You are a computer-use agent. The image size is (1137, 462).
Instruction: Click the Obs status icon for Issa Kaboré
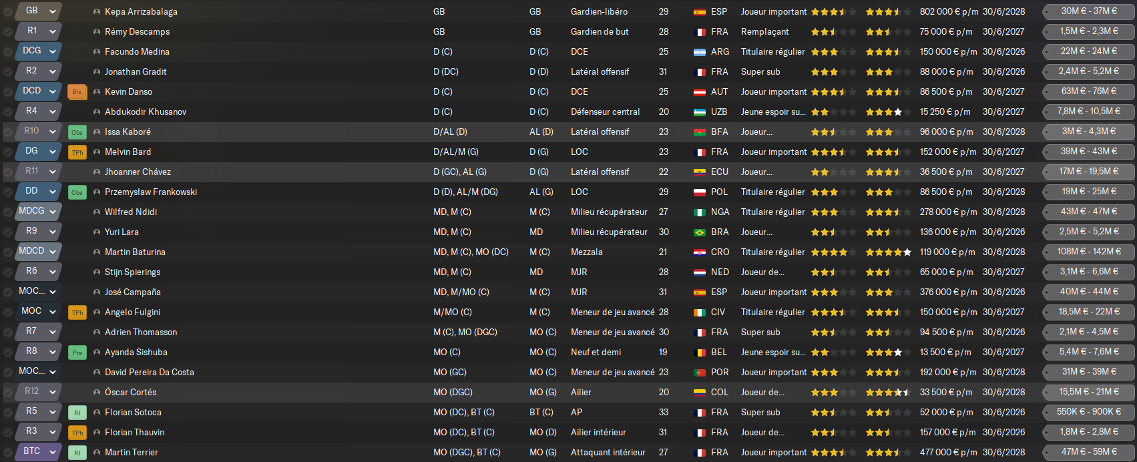coord(77,132)
